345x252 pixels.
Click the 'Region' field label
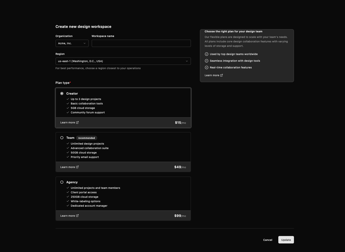click(60, 54)
